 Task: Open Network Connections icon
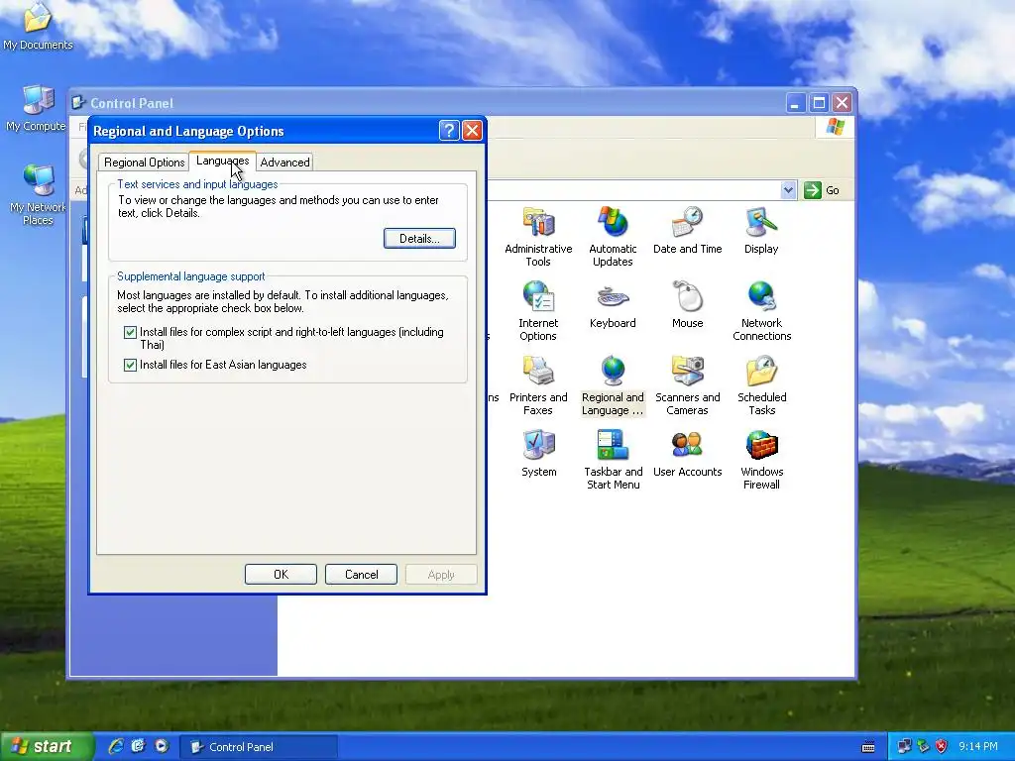(x=761, y=310)
